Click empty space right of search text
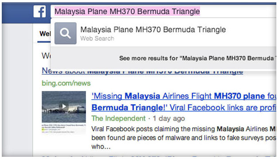The image size is (279, 159). point(238,11)
